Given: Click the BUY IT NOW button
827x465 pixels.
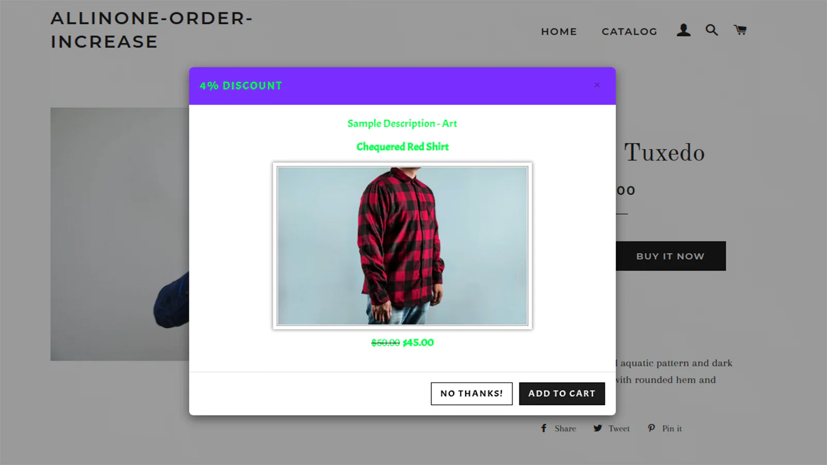Looking at the screenshot, I should (x=670, y=256).
